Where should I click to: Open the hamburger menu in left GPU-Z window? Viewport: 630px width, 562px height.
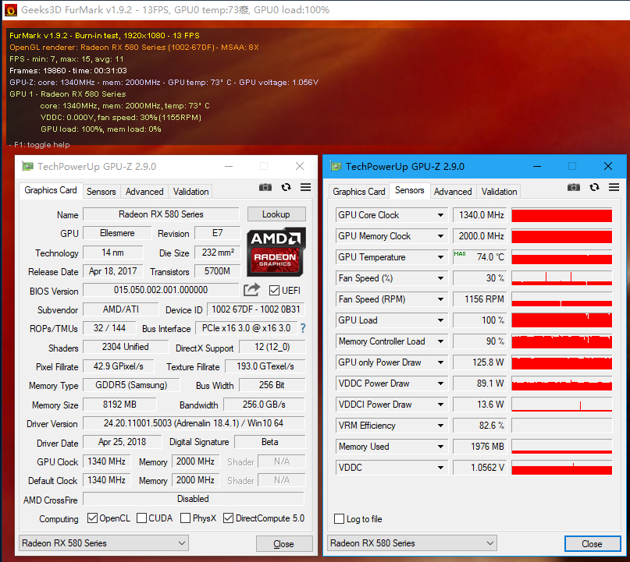[x=306, y=187]
